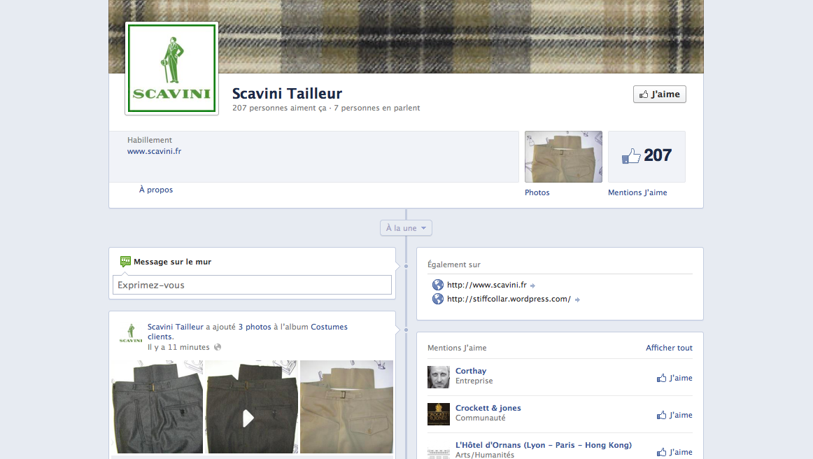
Task: Click the small Scavini avatar in post
Action: [130, 334]
